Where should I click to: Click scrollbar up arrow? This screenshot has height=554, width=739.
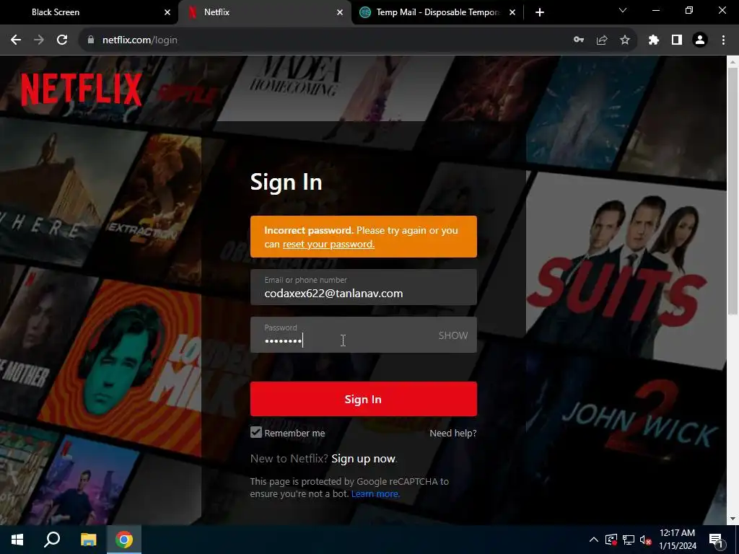tap(733, 62)
